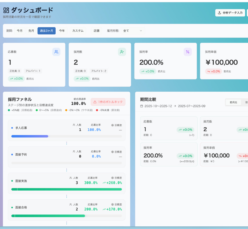This screenshot has width=248, height=229.
Task: Click the applicants people icon in 応募数 card
Action: pos(56,52)
